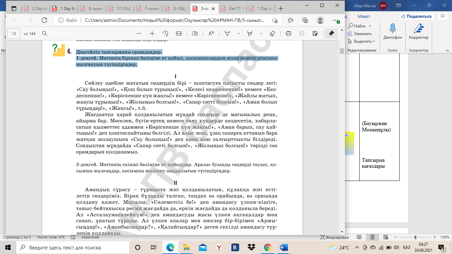Show hidden system tray icons
The image size is (452, 254).
(356, 247)
